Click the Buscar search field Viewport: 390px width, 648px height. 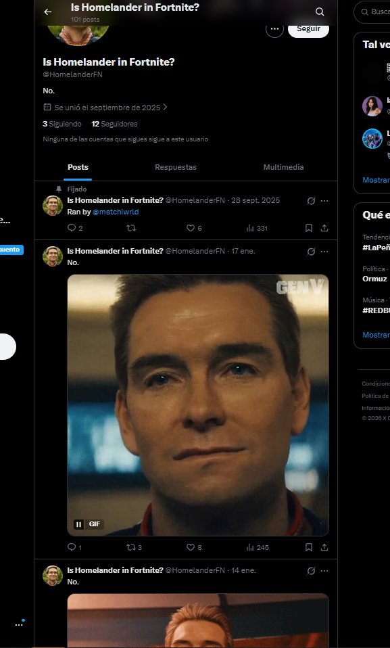coord(372,12)
